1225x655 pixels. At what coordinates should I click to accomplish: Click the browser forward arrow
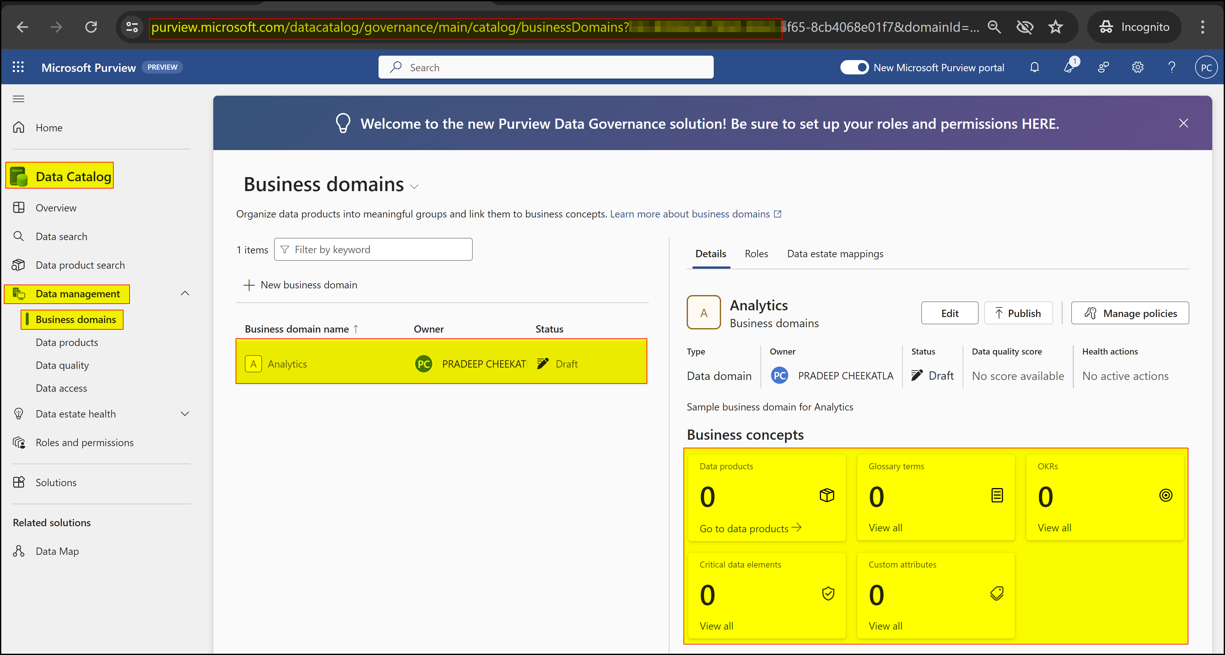tap(57, 27)
